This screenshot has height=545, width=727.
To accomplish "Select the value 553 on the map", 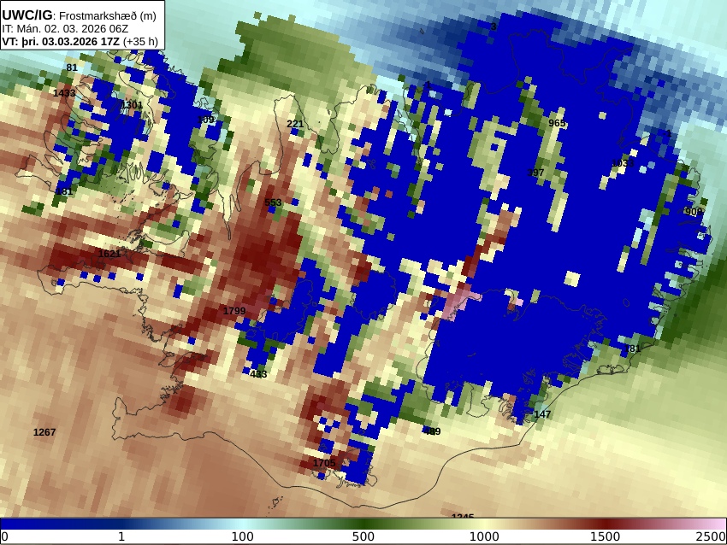I will (x=273, y=202).
